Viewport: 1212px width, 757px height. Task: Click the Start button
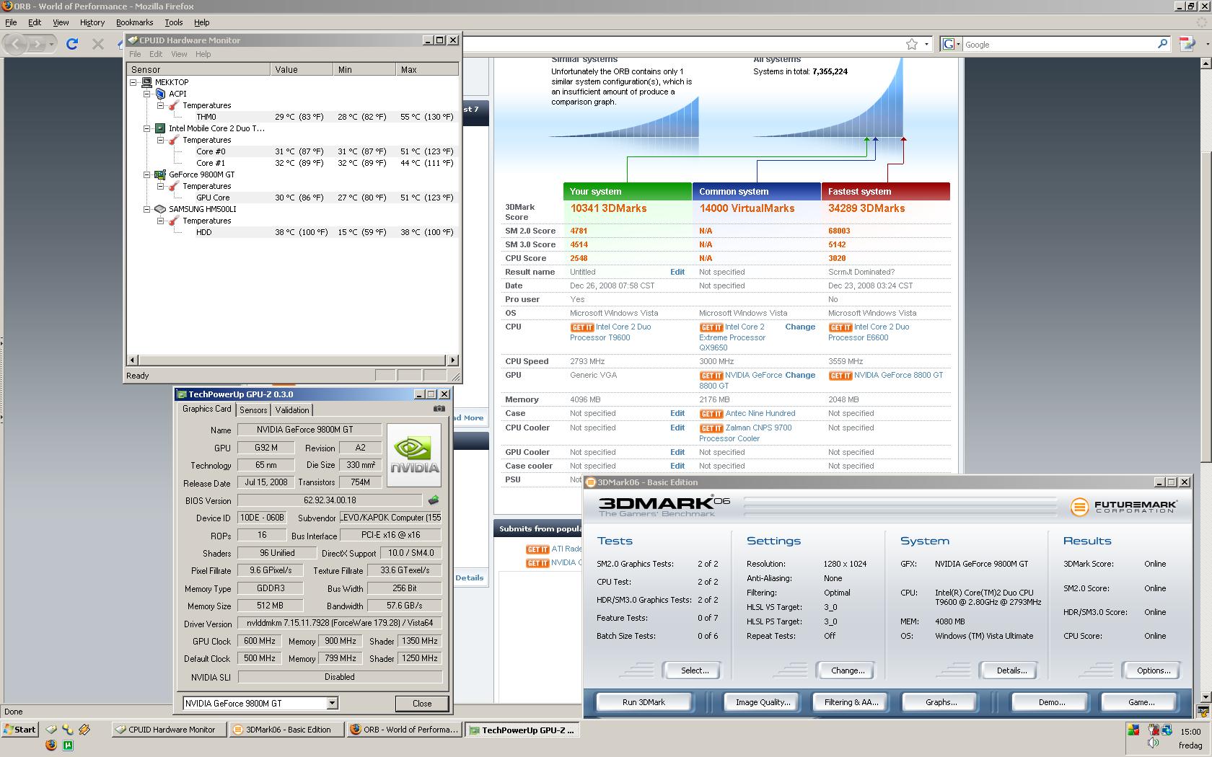tap(19, 730)
